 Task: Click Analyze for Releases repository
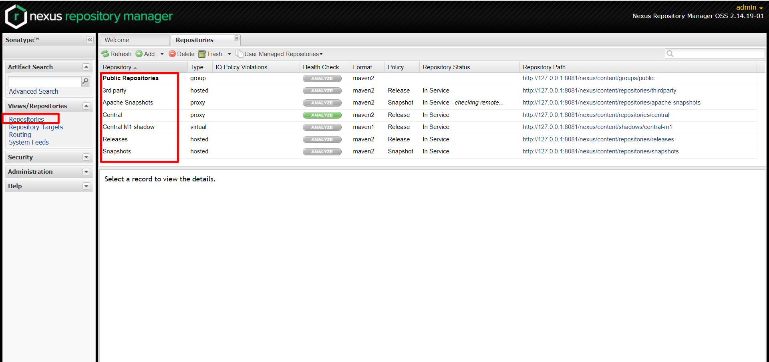pos(322,139)
